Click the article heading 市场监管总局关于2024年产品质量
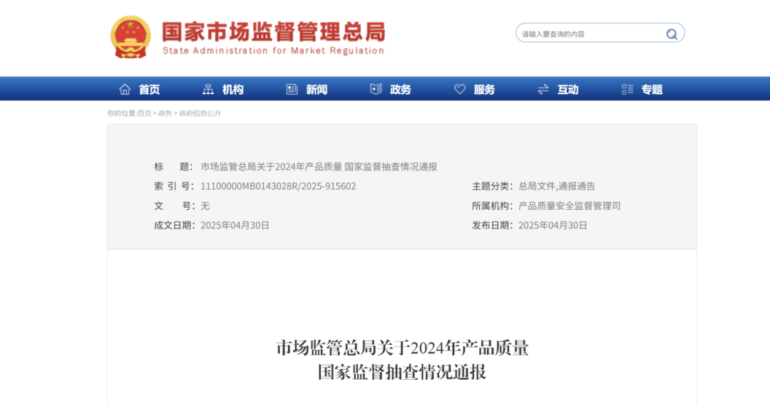The width and height of the screenshot is (770, 404). coord(402,348)
